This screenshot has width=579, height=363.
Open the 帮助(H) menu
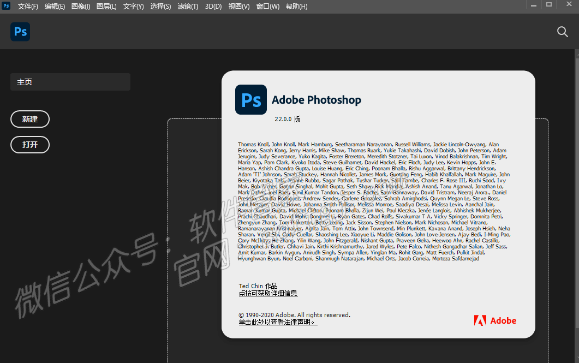(296, 7)
